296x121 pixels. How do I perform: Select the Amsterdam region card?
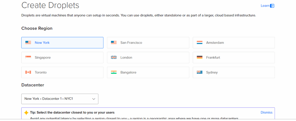(234, 43)
